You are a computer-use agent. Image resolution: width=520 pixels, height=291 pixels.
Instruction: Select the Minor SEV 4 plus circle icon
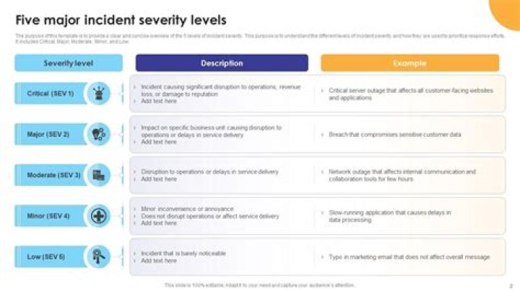(98, 216)
